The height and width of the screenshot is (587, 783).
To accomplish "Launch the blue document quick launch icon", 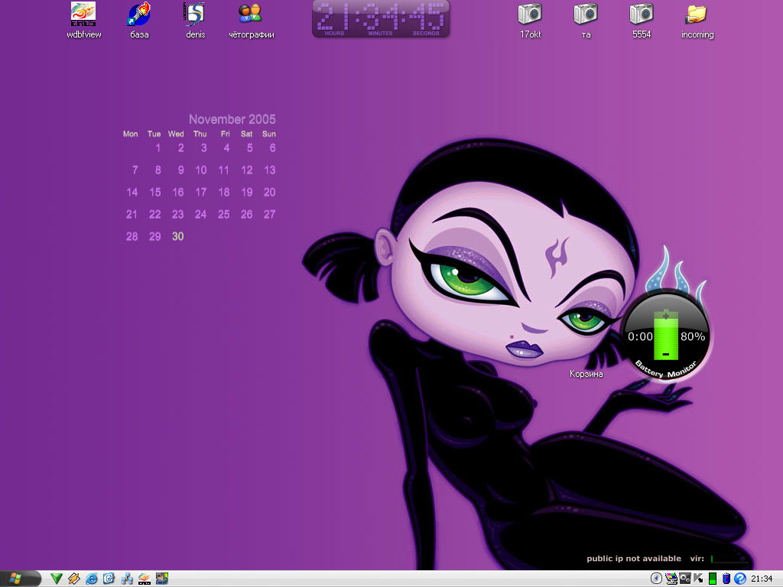I will pos(109,579).
